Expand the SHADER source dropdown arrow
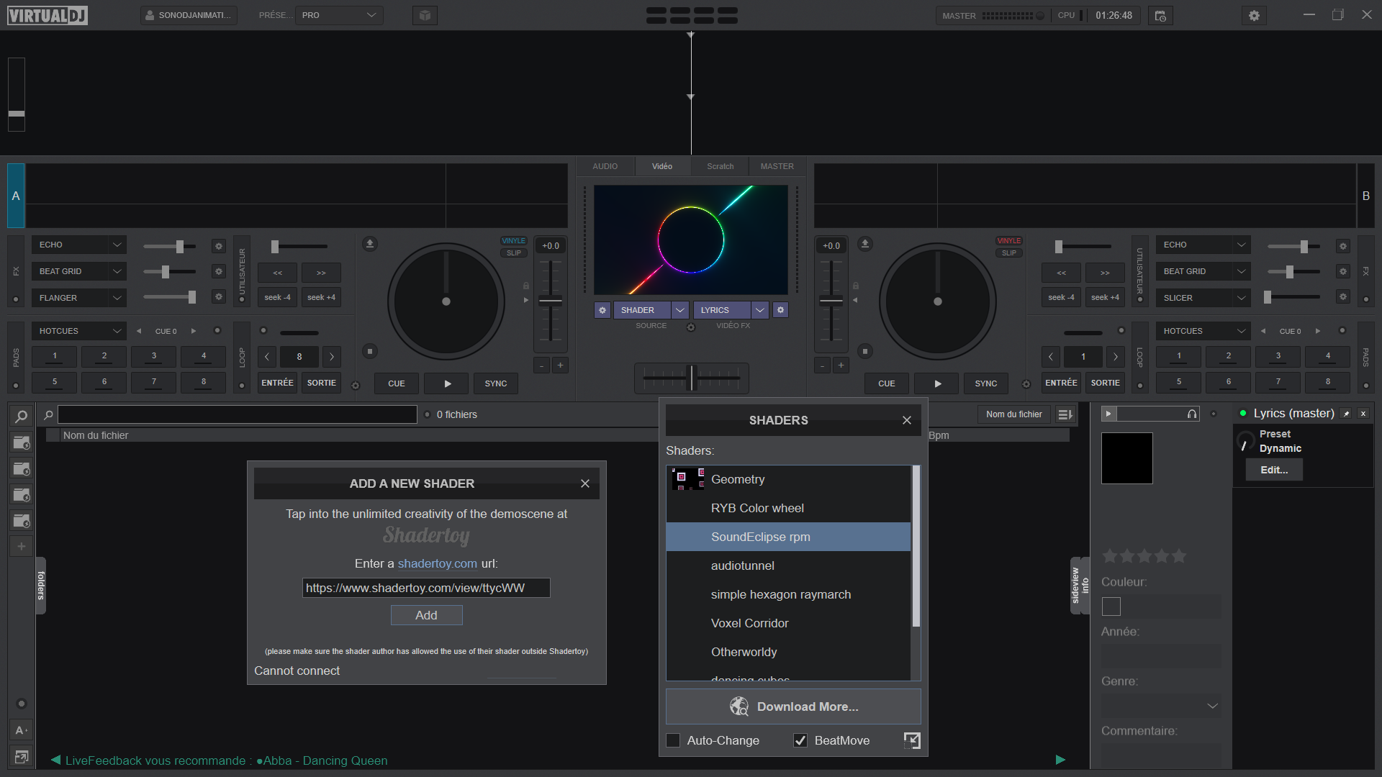Screen dimensions: 1382x777 tap(680, 310)
